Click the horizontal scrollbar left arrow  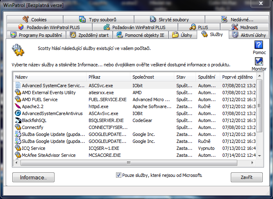click(x=16, y=163)
